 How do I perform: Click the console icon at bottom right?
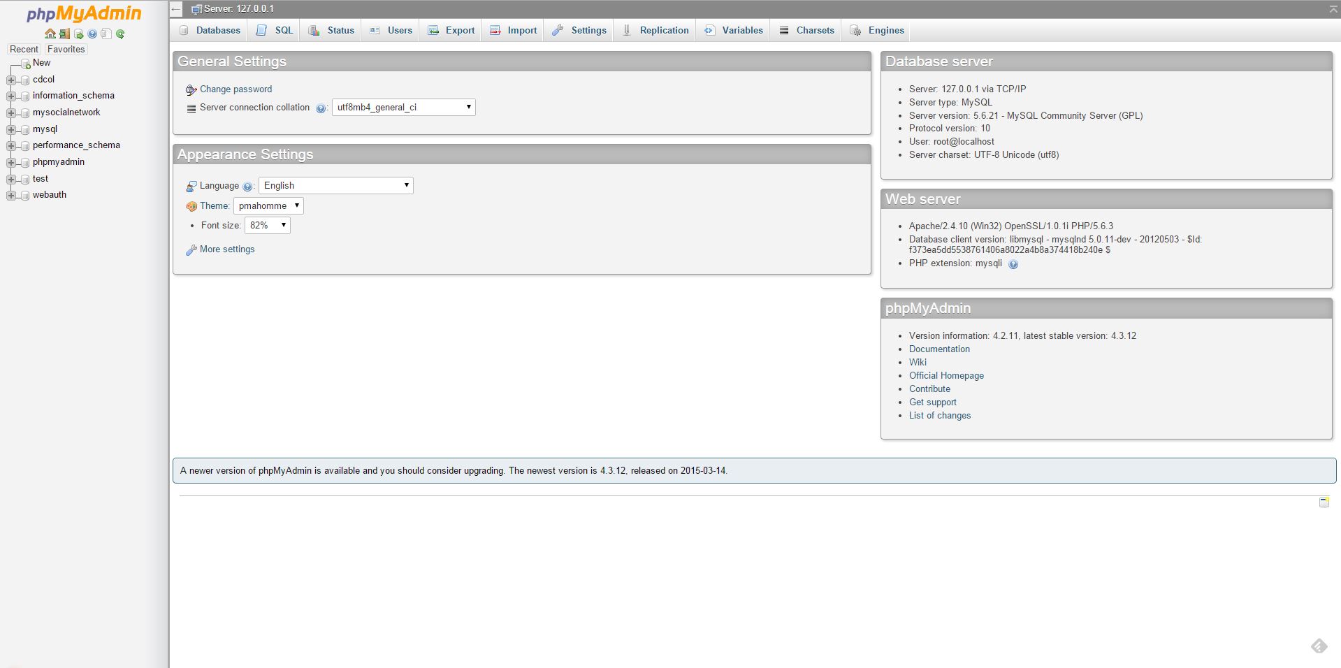click(1324, 502)
